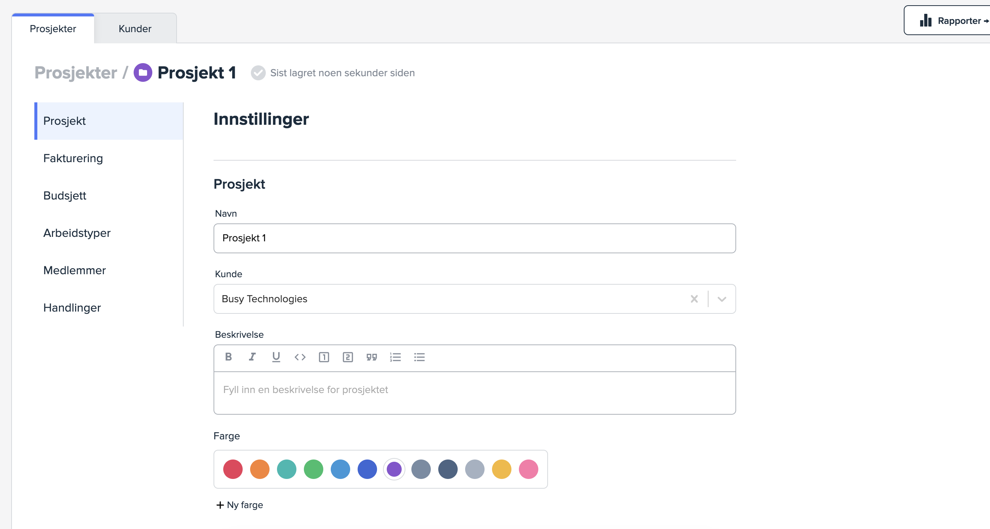
Task: Apply italic formatting in description toolbar
Action: pyautogui.click(x=252, y=357)
